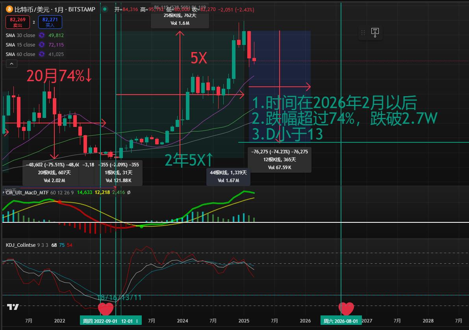
Task: Click the −76,275 (−74.23%) price range label
Action: 280,152
